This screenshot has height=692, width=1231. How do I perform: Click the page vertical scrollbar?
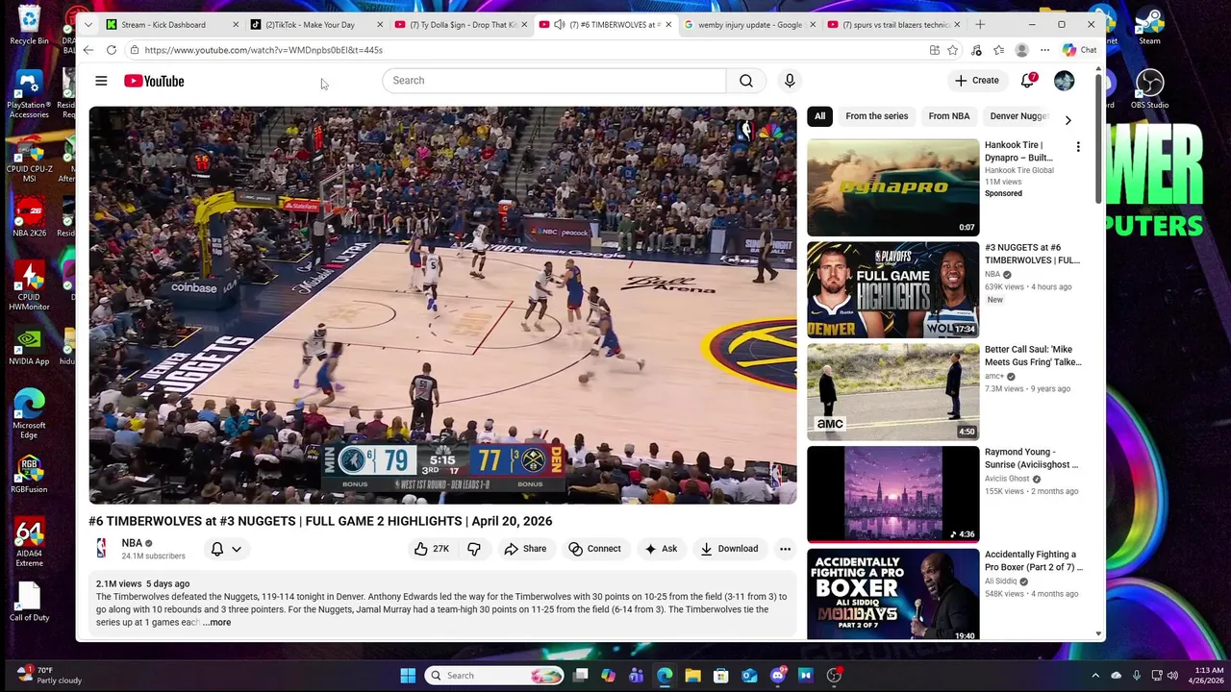click(x=1099, y=139)
